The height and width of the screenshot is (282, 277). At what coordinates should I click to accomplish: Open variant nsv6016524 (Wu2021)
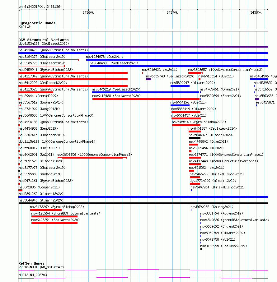point(216,76)
